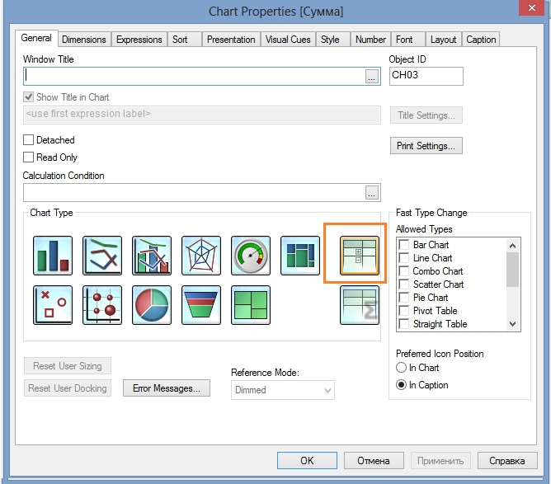
Task: Open the Reference Mode dropdown
Action: (283, 390)
